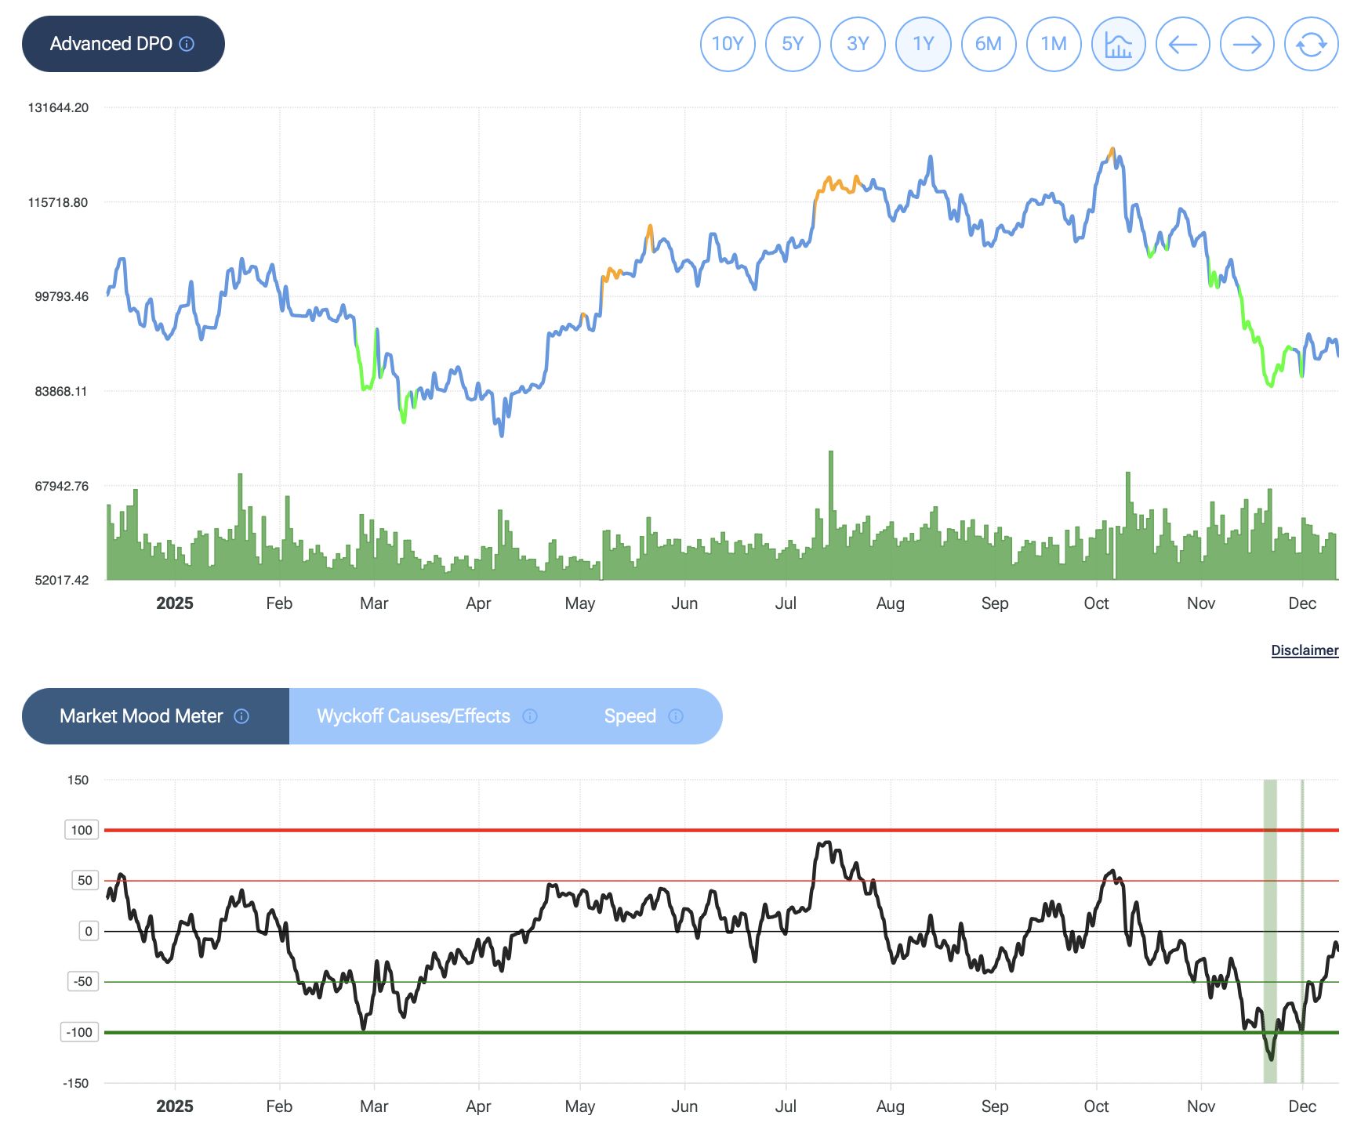Click the info icon beside Speed

pyautogui.click(x=676, y=716)
